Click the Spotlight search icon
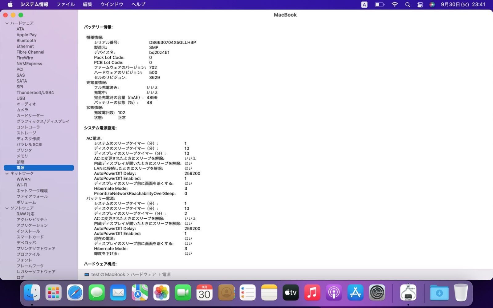Viewport: 493px width, 308px height. click(x=407, y=5)
